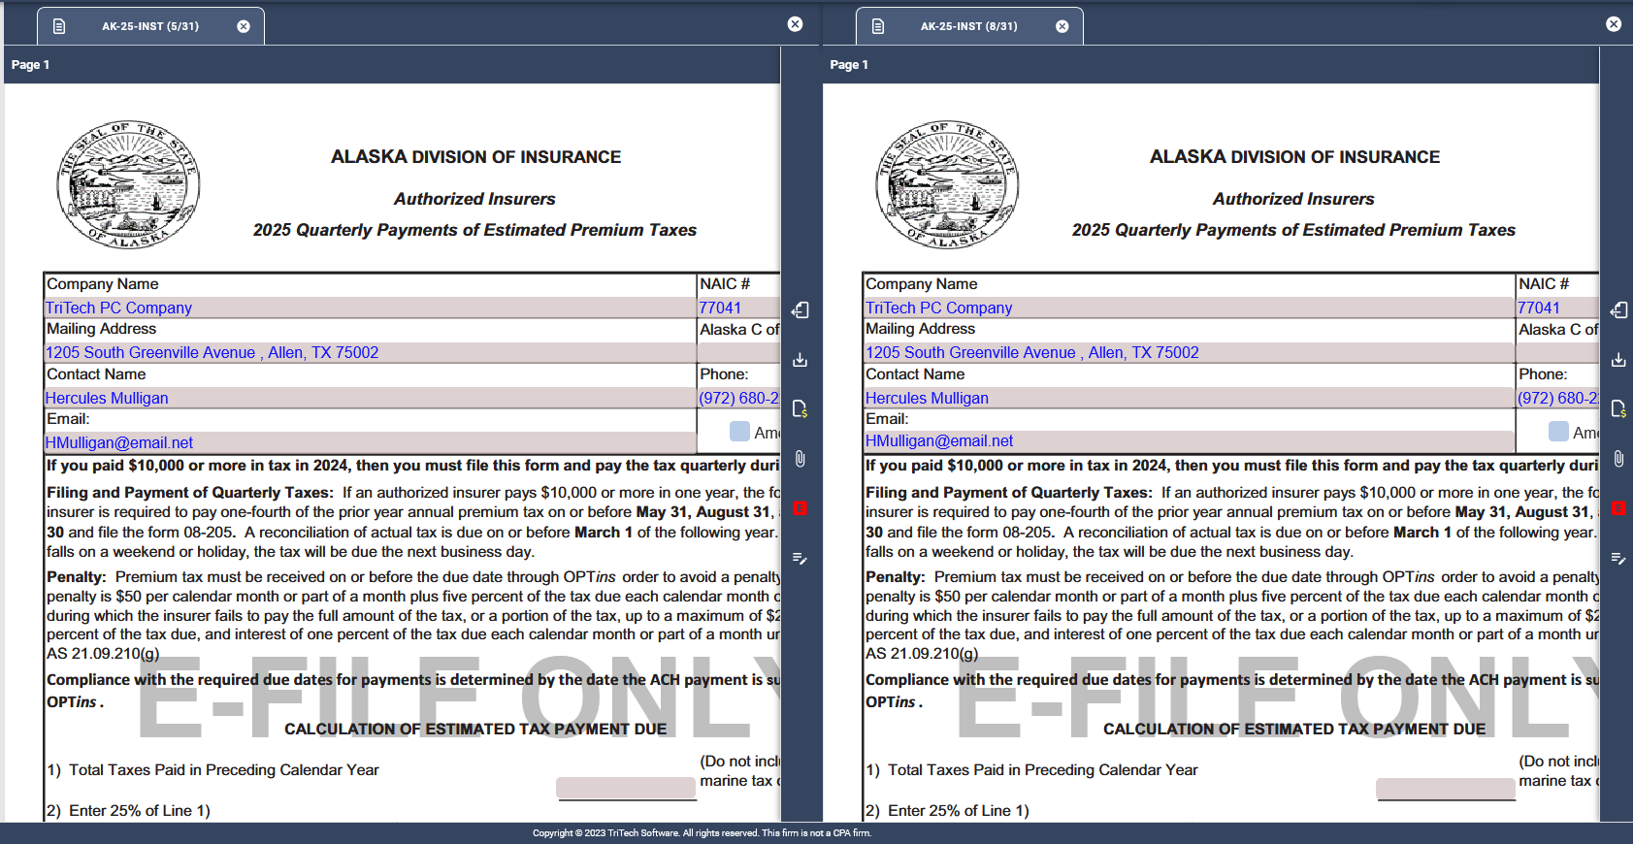Click 'Enter 25% of Line 1)' in the (8/31) form

coord(959,811)
